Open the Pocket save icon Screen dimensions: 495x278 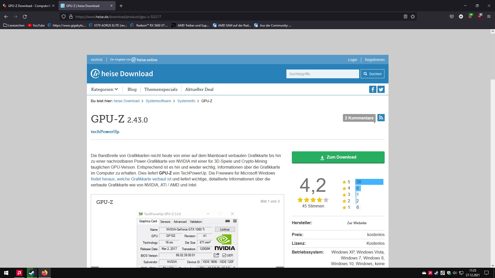point(451,16)
